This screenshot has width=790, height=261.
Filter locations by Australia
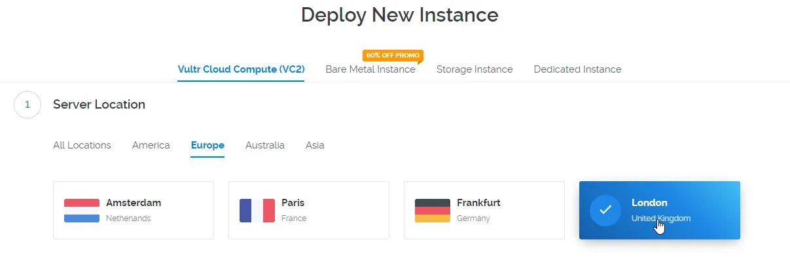coord(265,145)
